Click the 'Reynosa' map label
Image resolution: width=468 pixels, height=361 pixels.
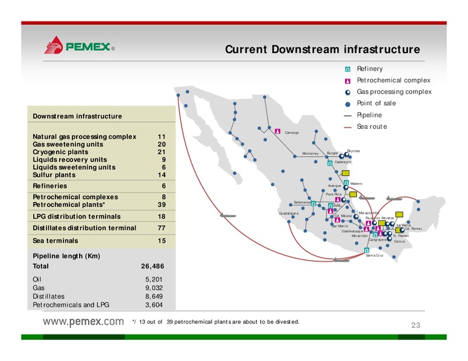click(x=353, y=151)
